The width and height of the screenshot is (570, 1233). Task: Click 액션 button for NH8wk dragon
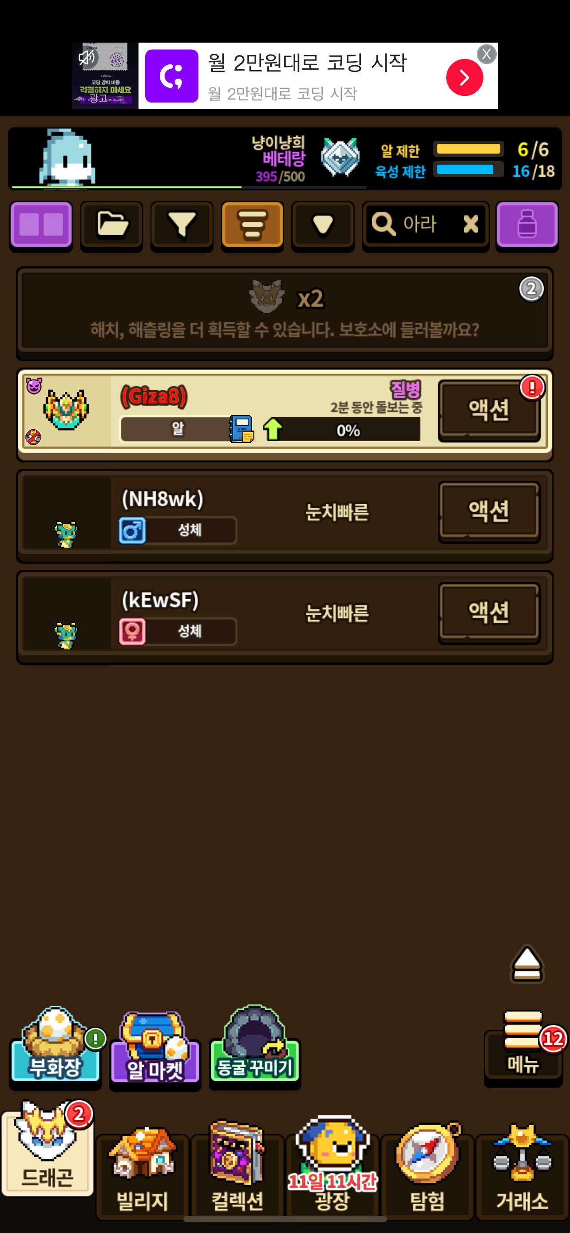tap(489, 511)
